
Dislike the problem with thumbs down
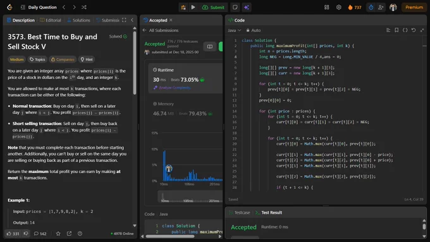coord(26,234)
